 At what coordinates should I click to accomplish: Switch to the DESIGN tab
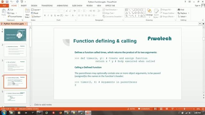[34, 6]
